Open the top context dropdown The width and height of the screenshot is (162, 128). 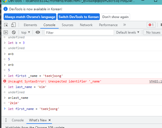click(x=26, y=32)
